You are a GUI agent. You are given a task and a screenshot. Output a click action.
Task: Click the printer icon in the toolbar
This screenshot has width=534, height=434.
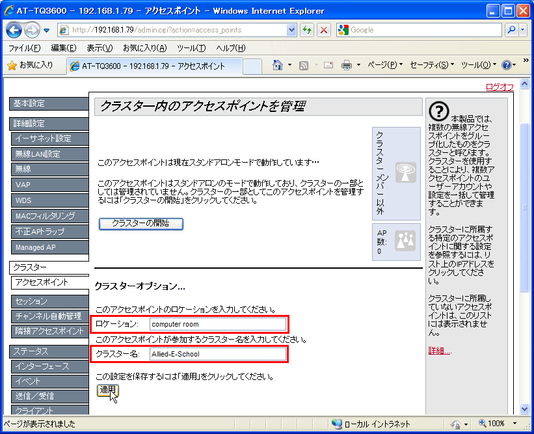click(x=347, y=65)
